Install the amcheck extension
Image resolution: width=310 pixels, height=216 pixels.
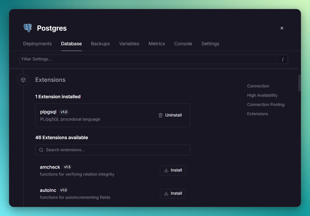pos(173,170)
